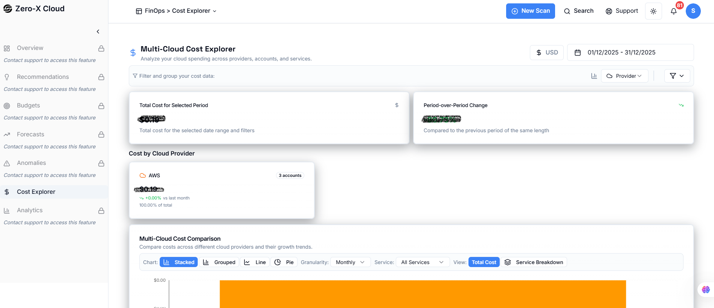Open the user avatar S menu
This screenshot has height=308, width=714.
(693, 11)
